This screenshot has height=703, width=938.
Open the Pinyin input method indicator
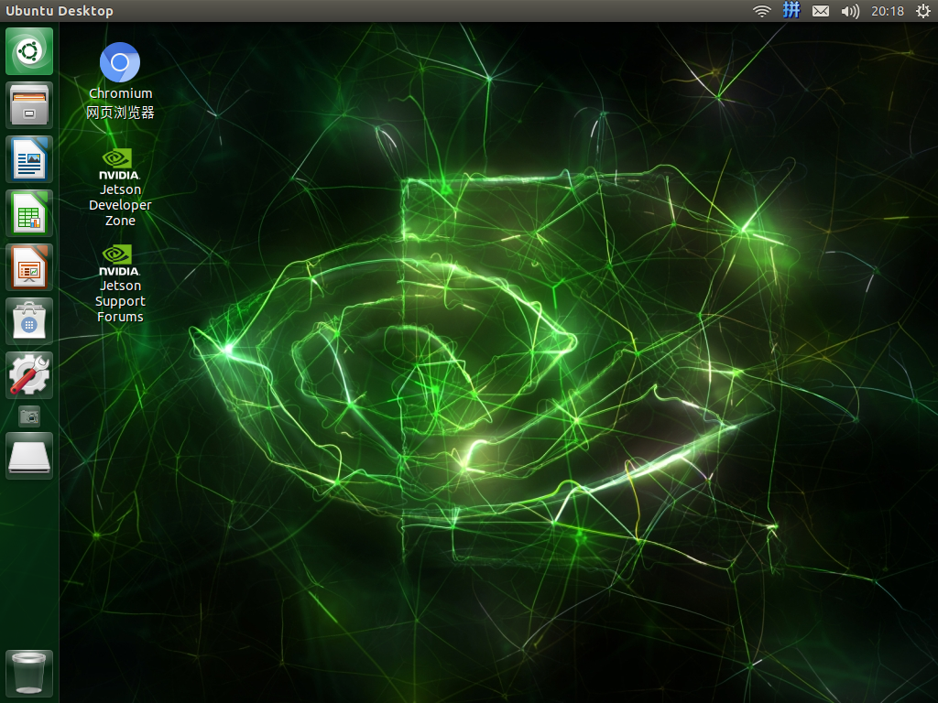(791, 10)
